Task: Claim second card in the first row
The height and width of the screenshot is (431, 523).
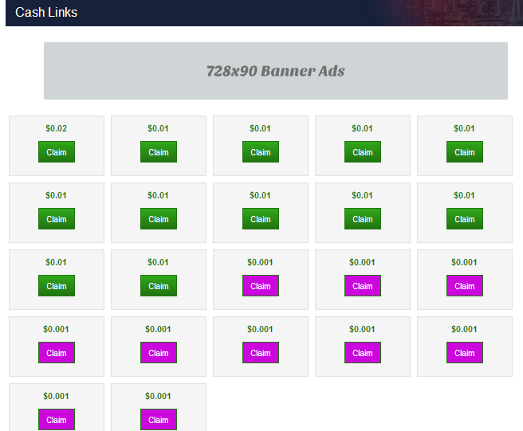Action: [x=159, y=152]
